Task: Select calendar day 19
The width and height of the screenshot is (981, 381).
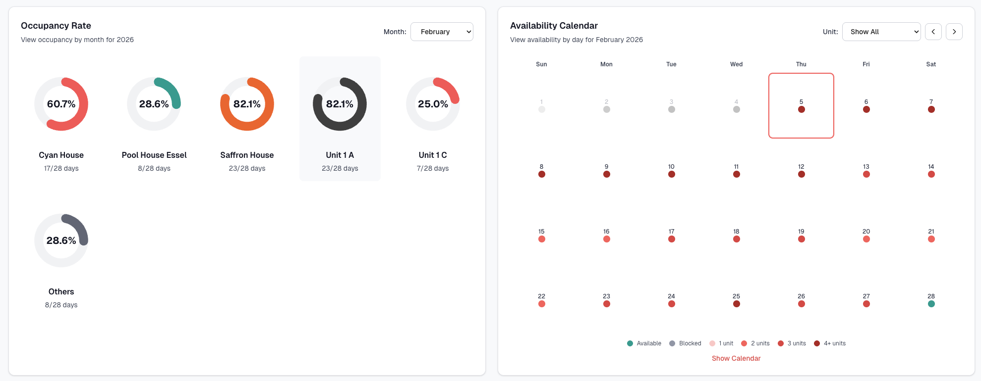Action: click(801, 235)
